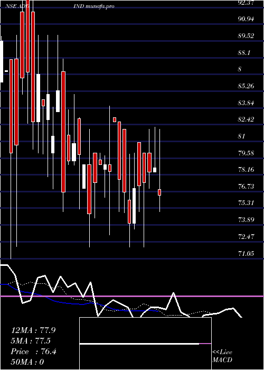Click the 5MA : 77.5 readout

(31, 341)
